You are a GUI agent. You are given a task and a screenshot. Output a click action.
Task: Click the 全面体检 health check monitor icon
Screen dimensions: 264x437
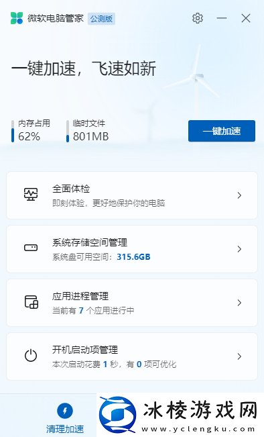[31, 194]
